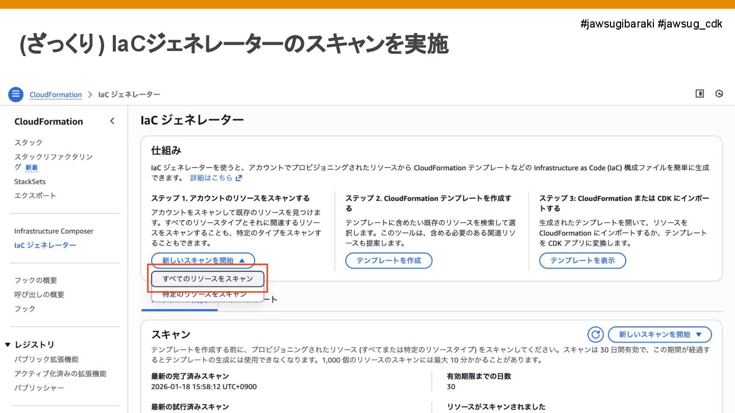Open パブリック拡張機能 in the sidebar
This screenshot has height=413, width=735.
(x=46, y=359)
